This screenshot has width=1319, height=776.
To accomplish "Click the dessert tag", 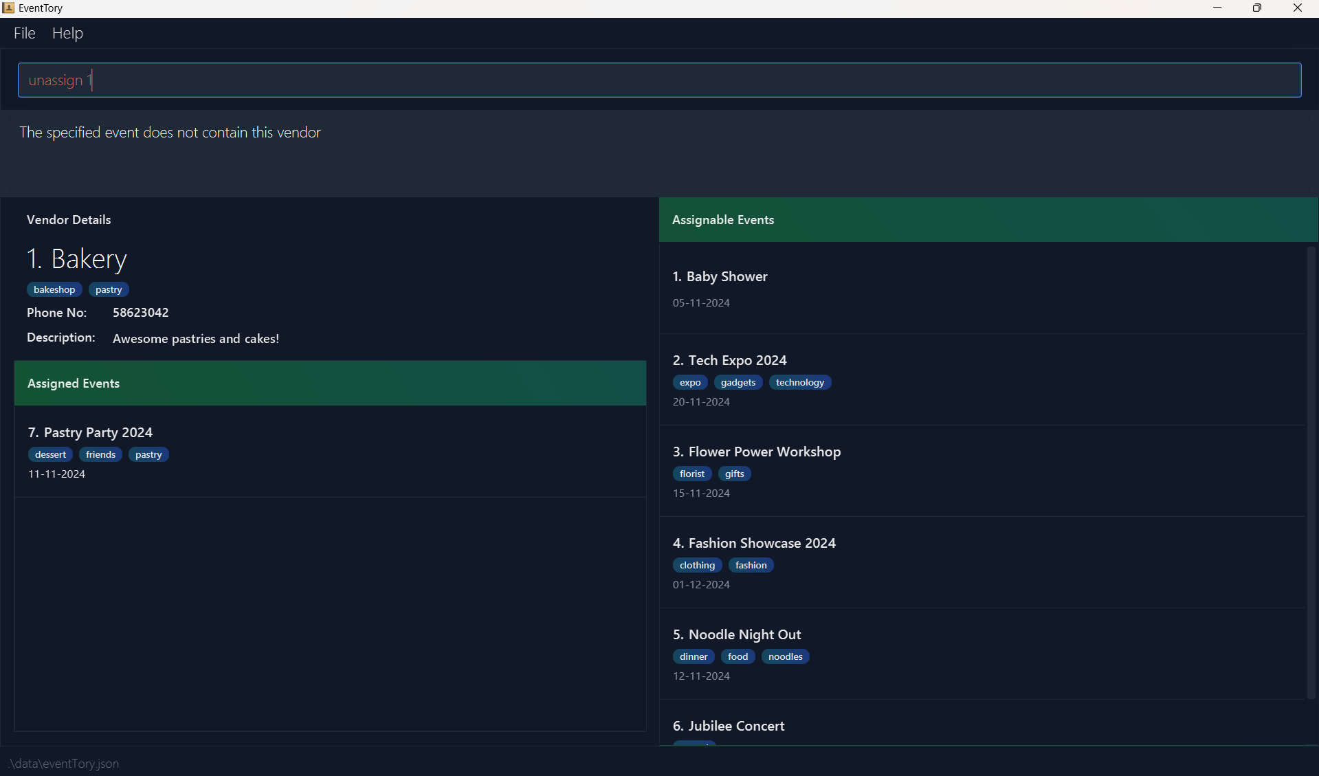I will (x=51, y=454).
